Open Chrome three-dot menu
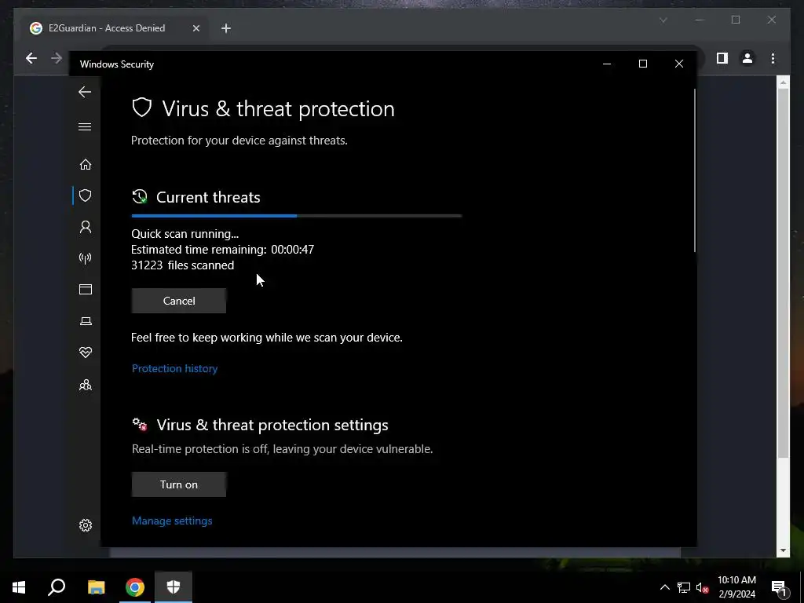 point(773,58)
